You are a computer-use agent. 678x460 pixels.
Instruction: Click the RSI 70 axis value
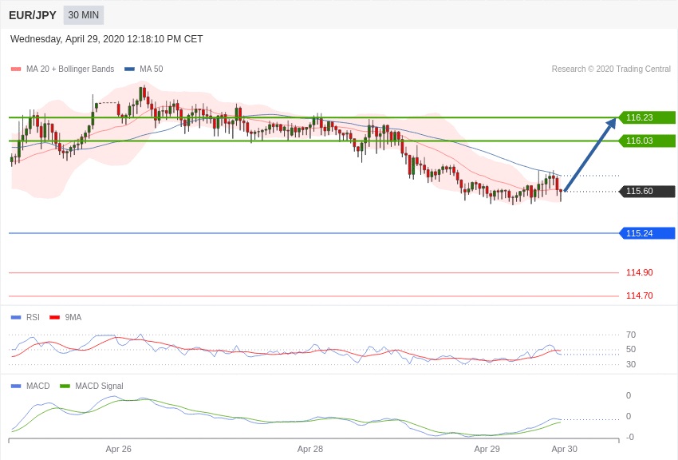[x=631, y=335]
